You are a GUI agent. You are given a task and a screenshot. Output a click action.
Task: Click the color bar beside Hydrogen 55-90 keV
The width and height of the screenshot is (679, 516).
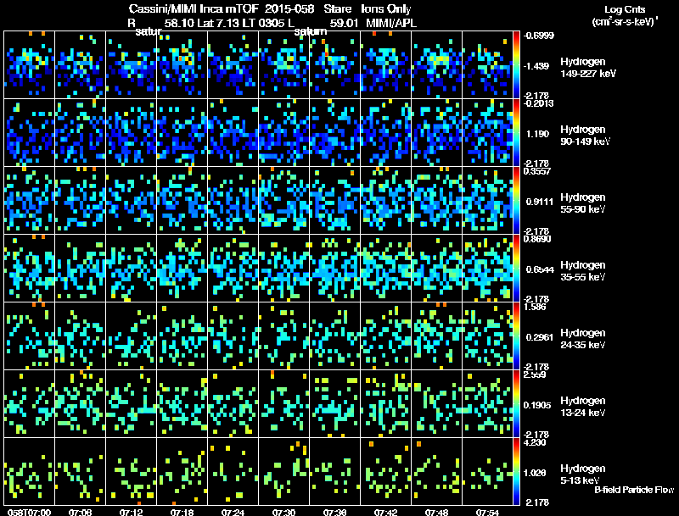pos(516,200)
